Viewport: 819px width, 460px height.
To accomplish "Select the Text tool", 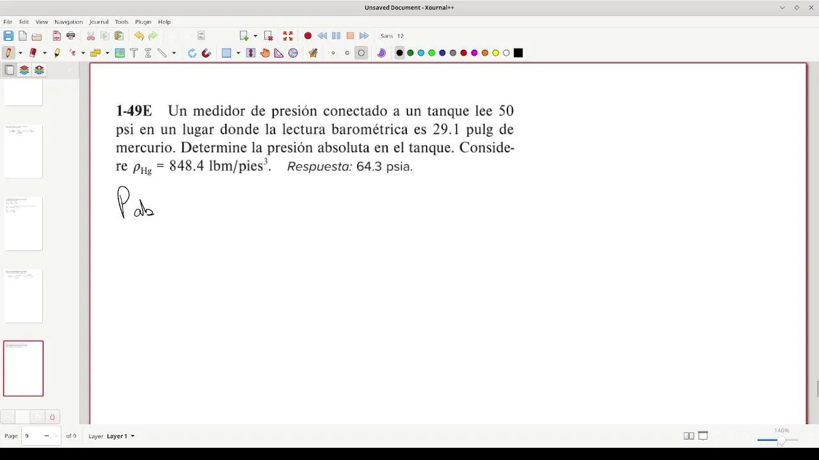I will (x=134, y=53).
